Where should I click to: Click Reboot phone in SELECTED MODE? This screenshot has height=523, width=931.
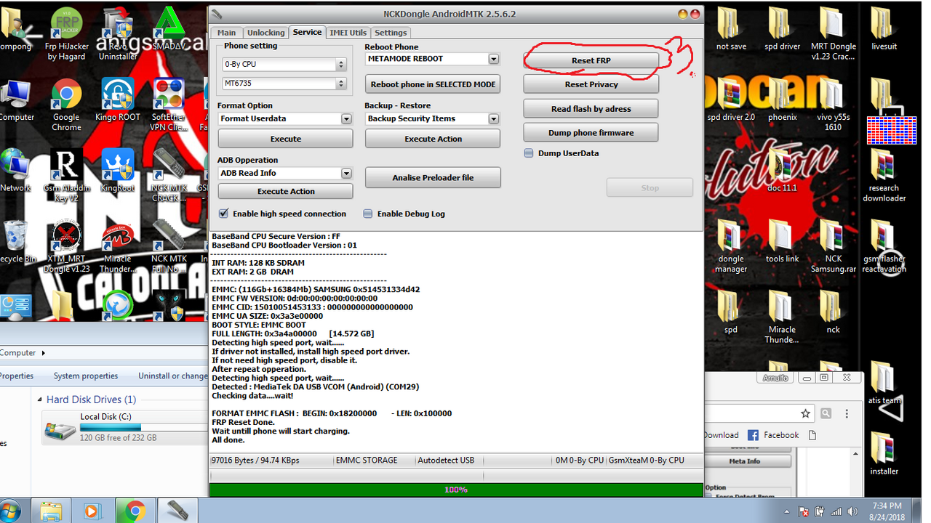pyautogui.click(x=433, y=84)
